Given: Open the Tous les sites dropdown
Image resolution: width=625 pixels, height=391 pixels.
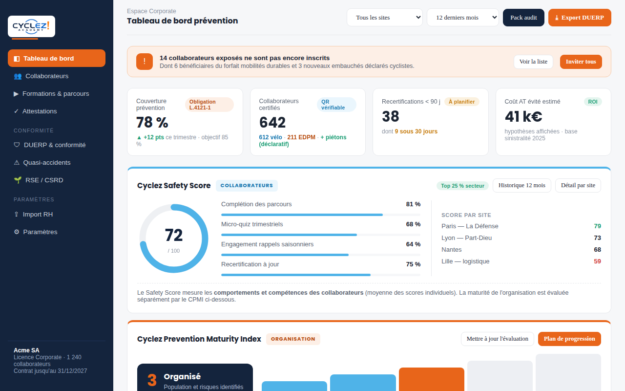Looking at the screenshot, I should pyautogui.click(x=385, y=18).
